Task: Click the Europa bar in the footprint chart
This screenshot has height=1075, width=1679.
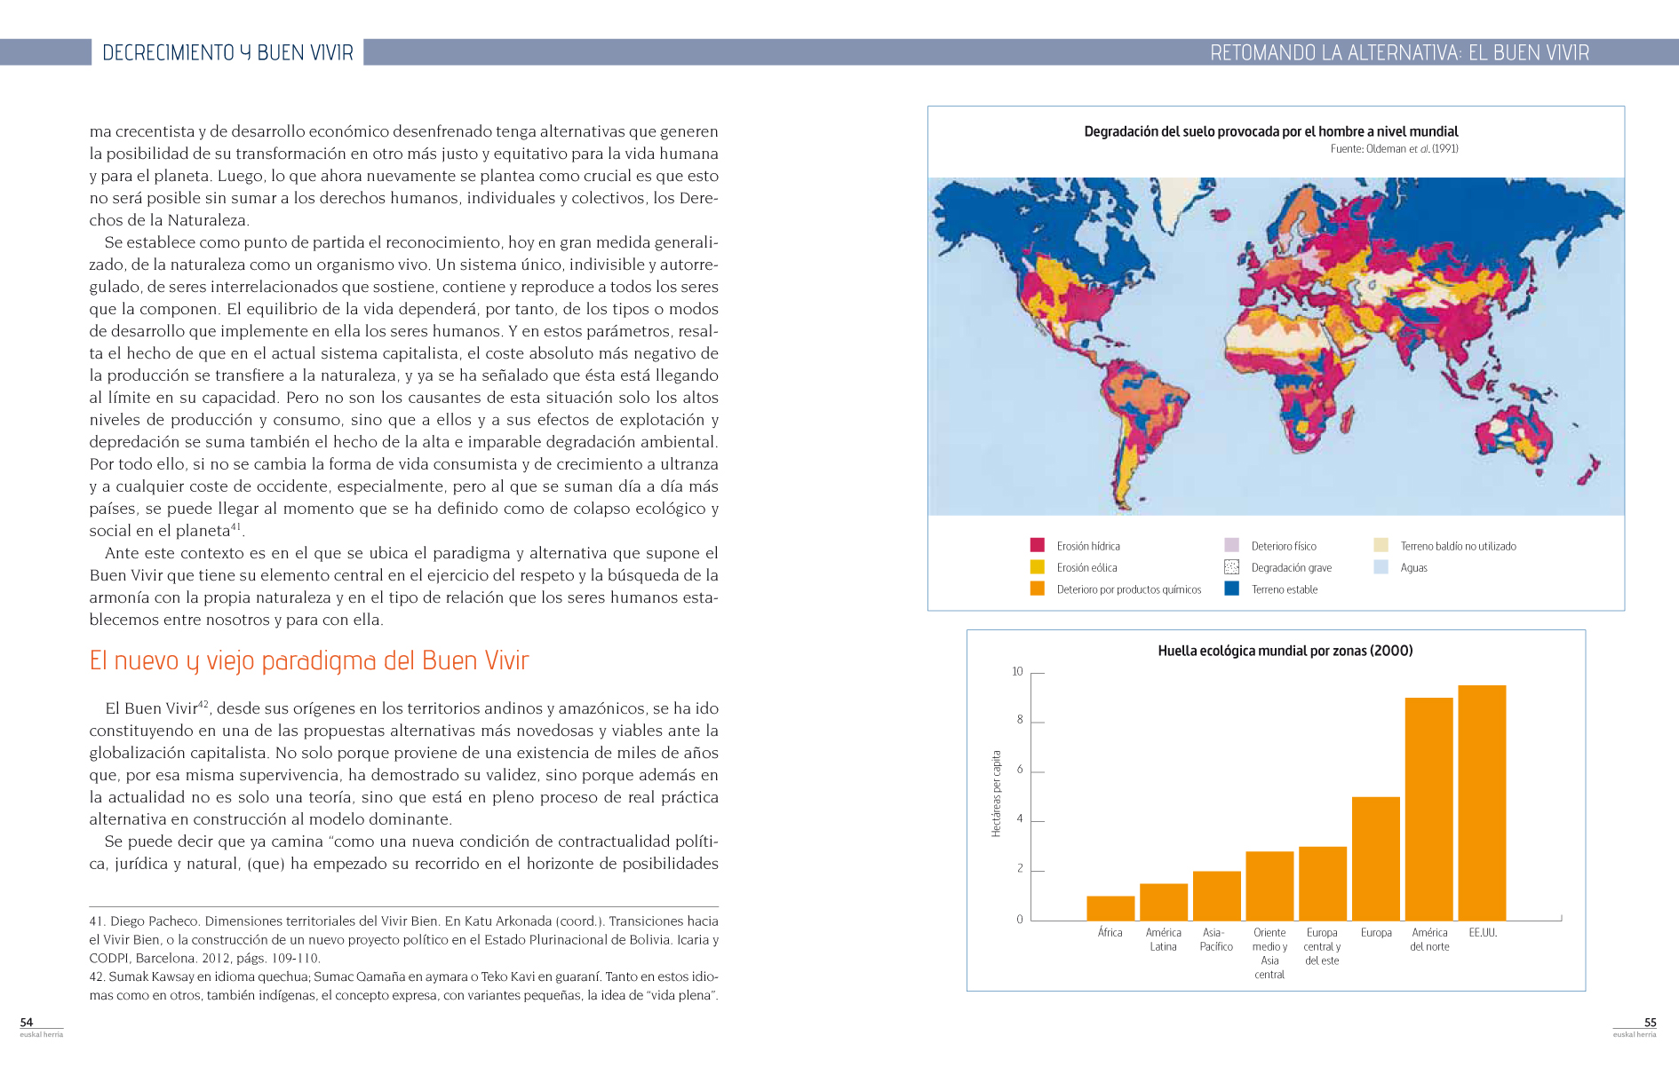Action: point(1376,858)
